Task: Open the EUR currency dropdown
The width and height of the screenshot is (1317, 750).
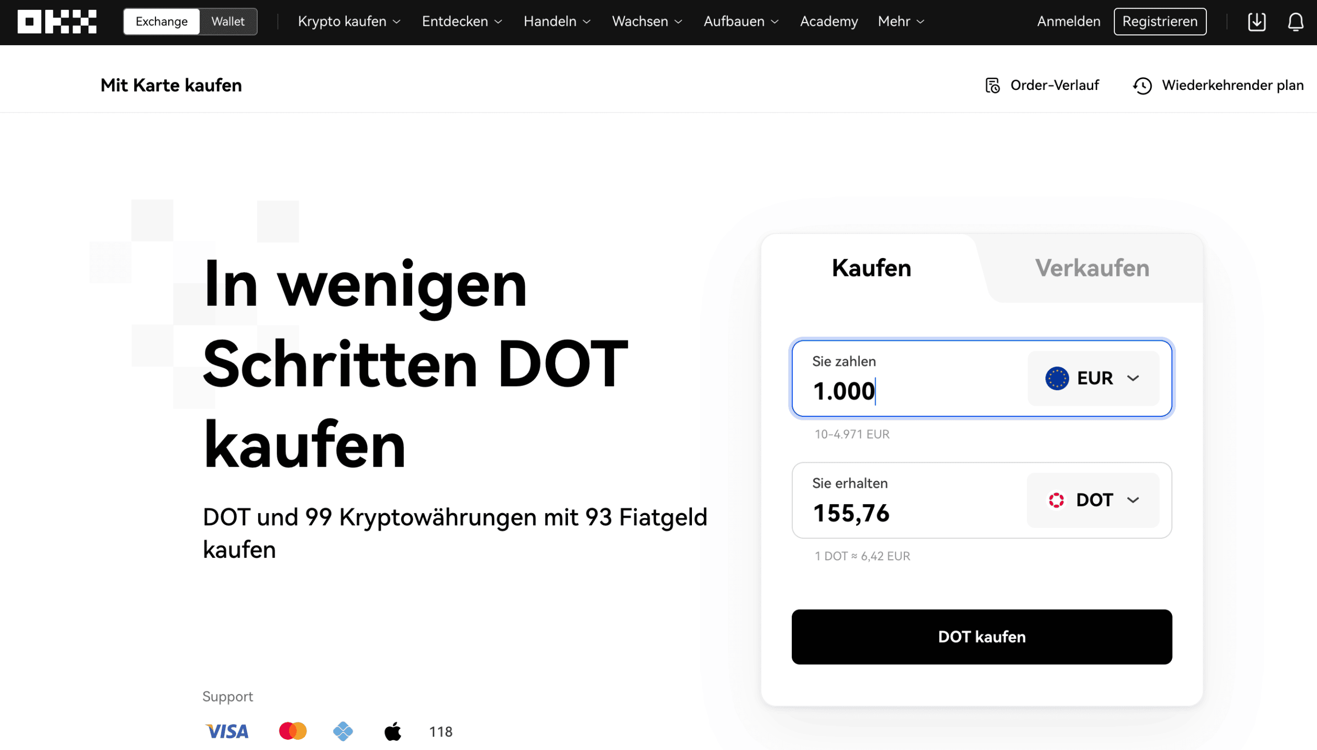Action: coord(1093,379)
